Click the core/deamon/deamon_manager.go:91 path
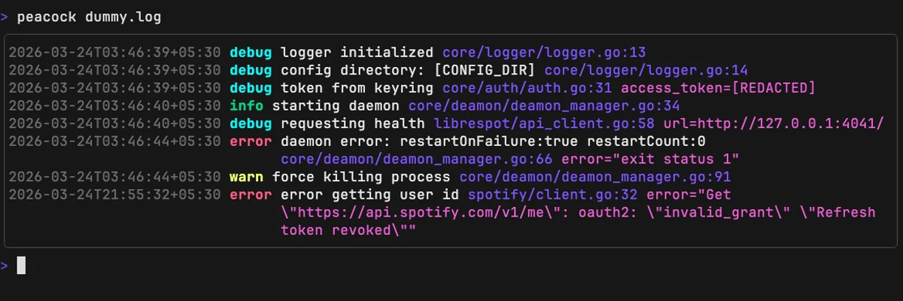Screen dimensions: 903x301 [x=595, y=177]
